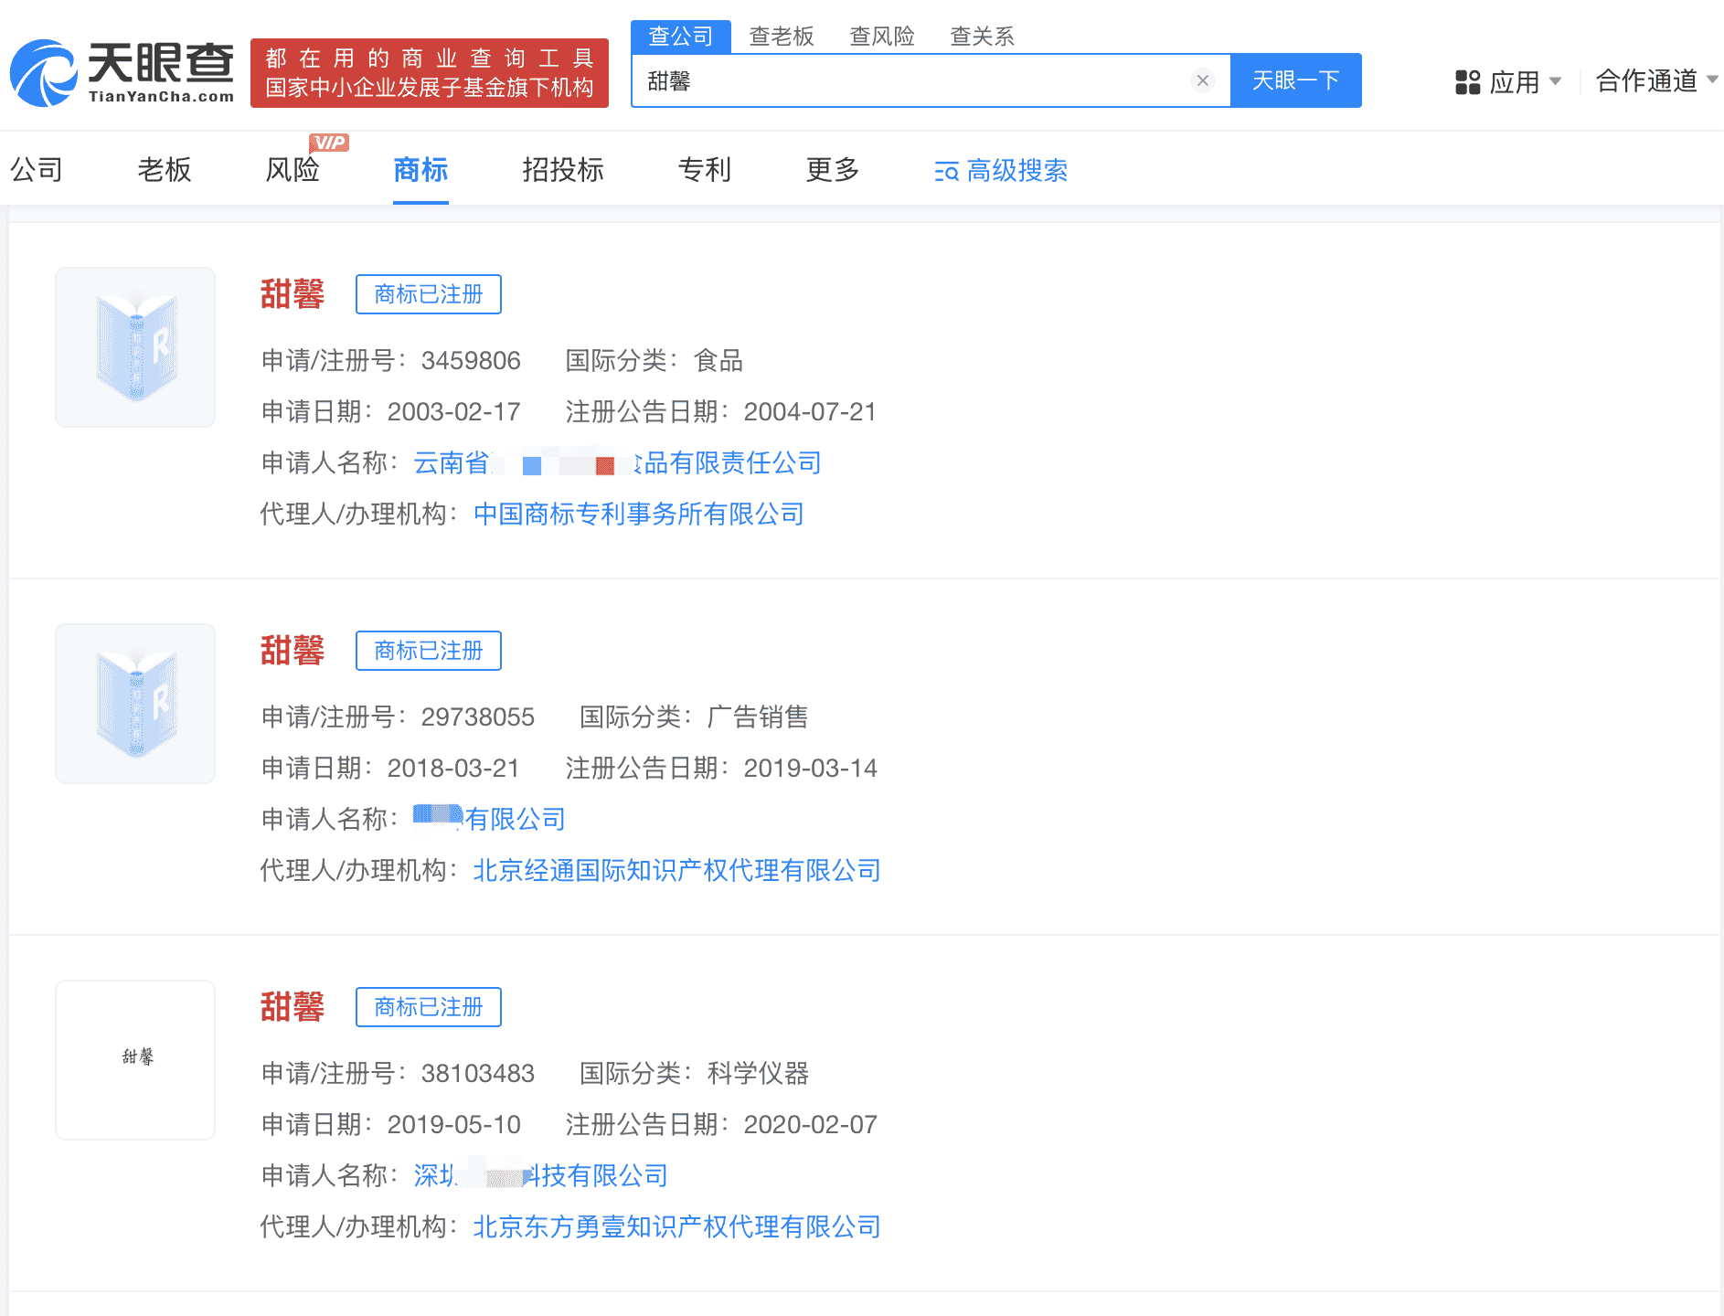The height and width of the screenshot is (1316, 1724).
Task: Click the first trademark registration thumbnail icon
Action: pyautogui.click(x=134, y=346)
